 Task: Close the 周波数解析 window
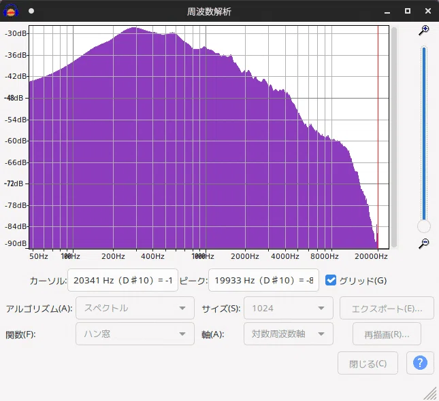pyautogui.click(x=428, y=11)
